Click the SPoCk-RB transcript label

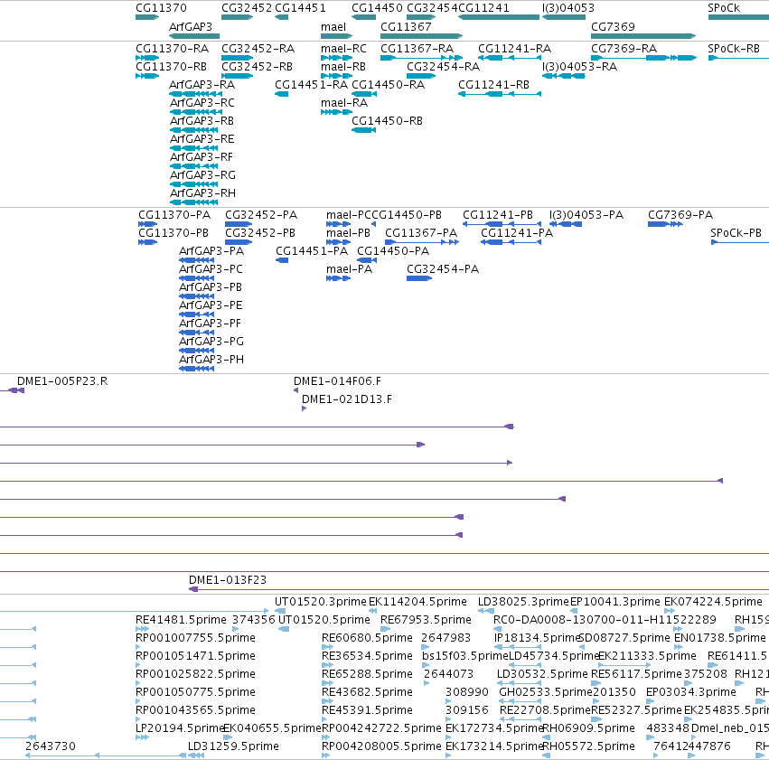[734, 49]
